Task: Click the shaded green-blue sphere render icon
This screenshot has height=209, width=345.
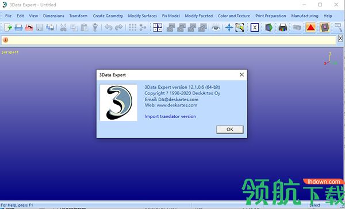Action: (269, 28)
